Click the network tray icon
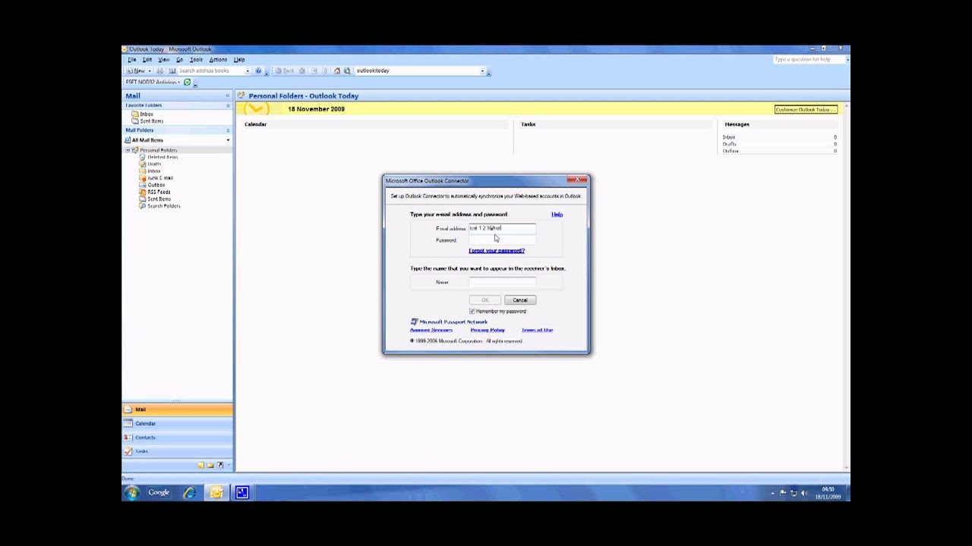The width and height of the screenshot is (972, 546). [x=794, y=493]
